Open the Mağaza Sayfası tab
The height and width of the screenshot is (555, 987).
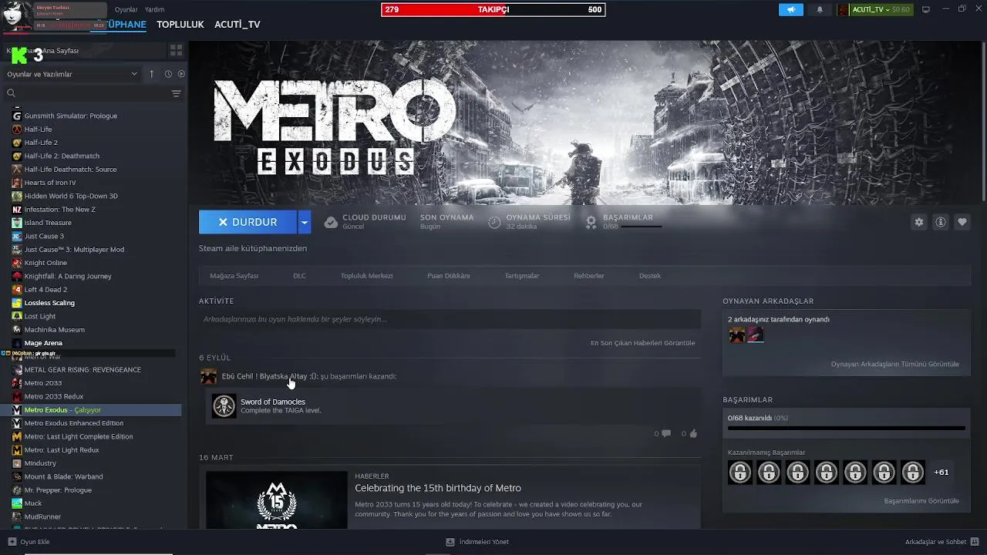pyautogui.click(x=234, y=276)
